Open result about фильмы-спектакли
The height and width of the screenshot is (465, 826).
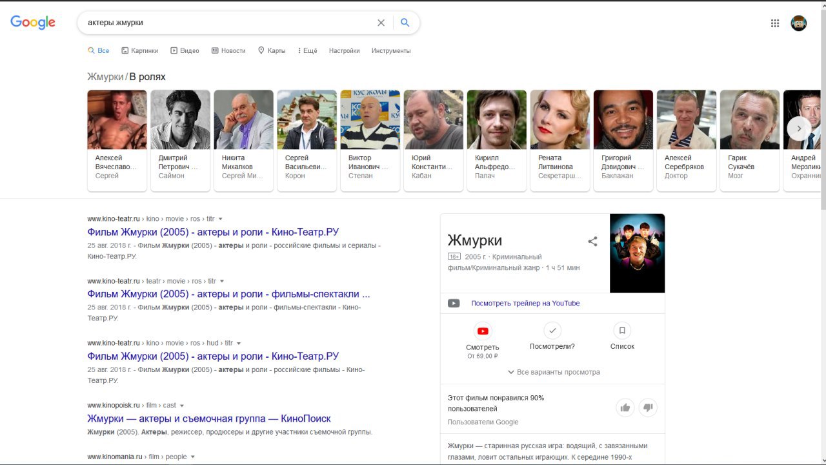pyautogui.click(x=228, y=294)
